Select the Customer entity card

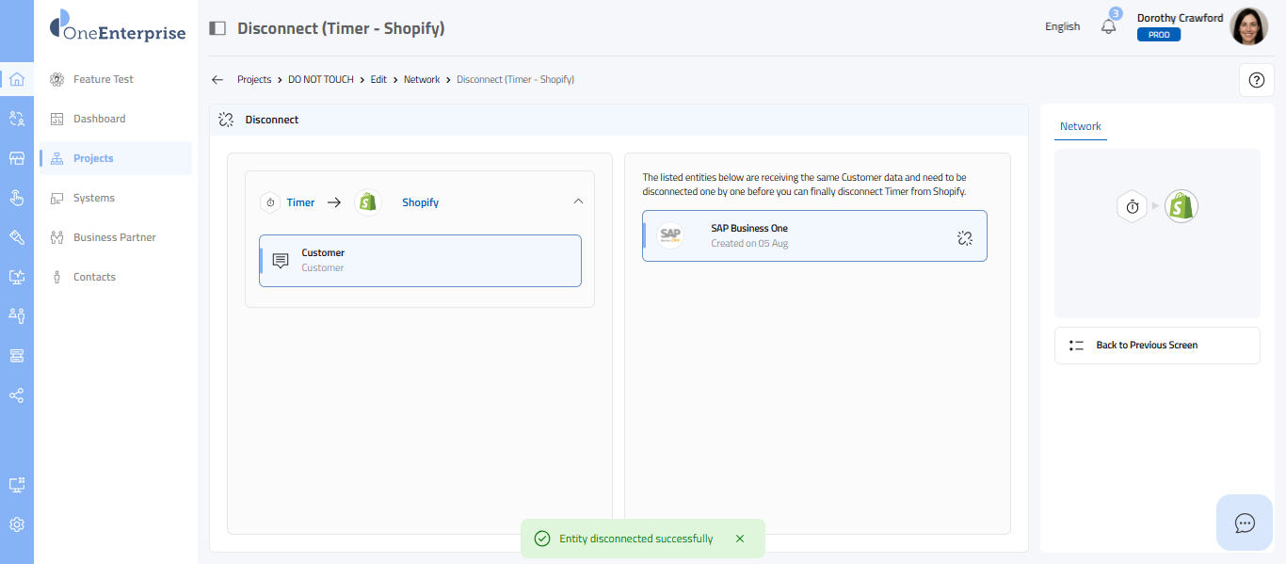click(420, 260)
